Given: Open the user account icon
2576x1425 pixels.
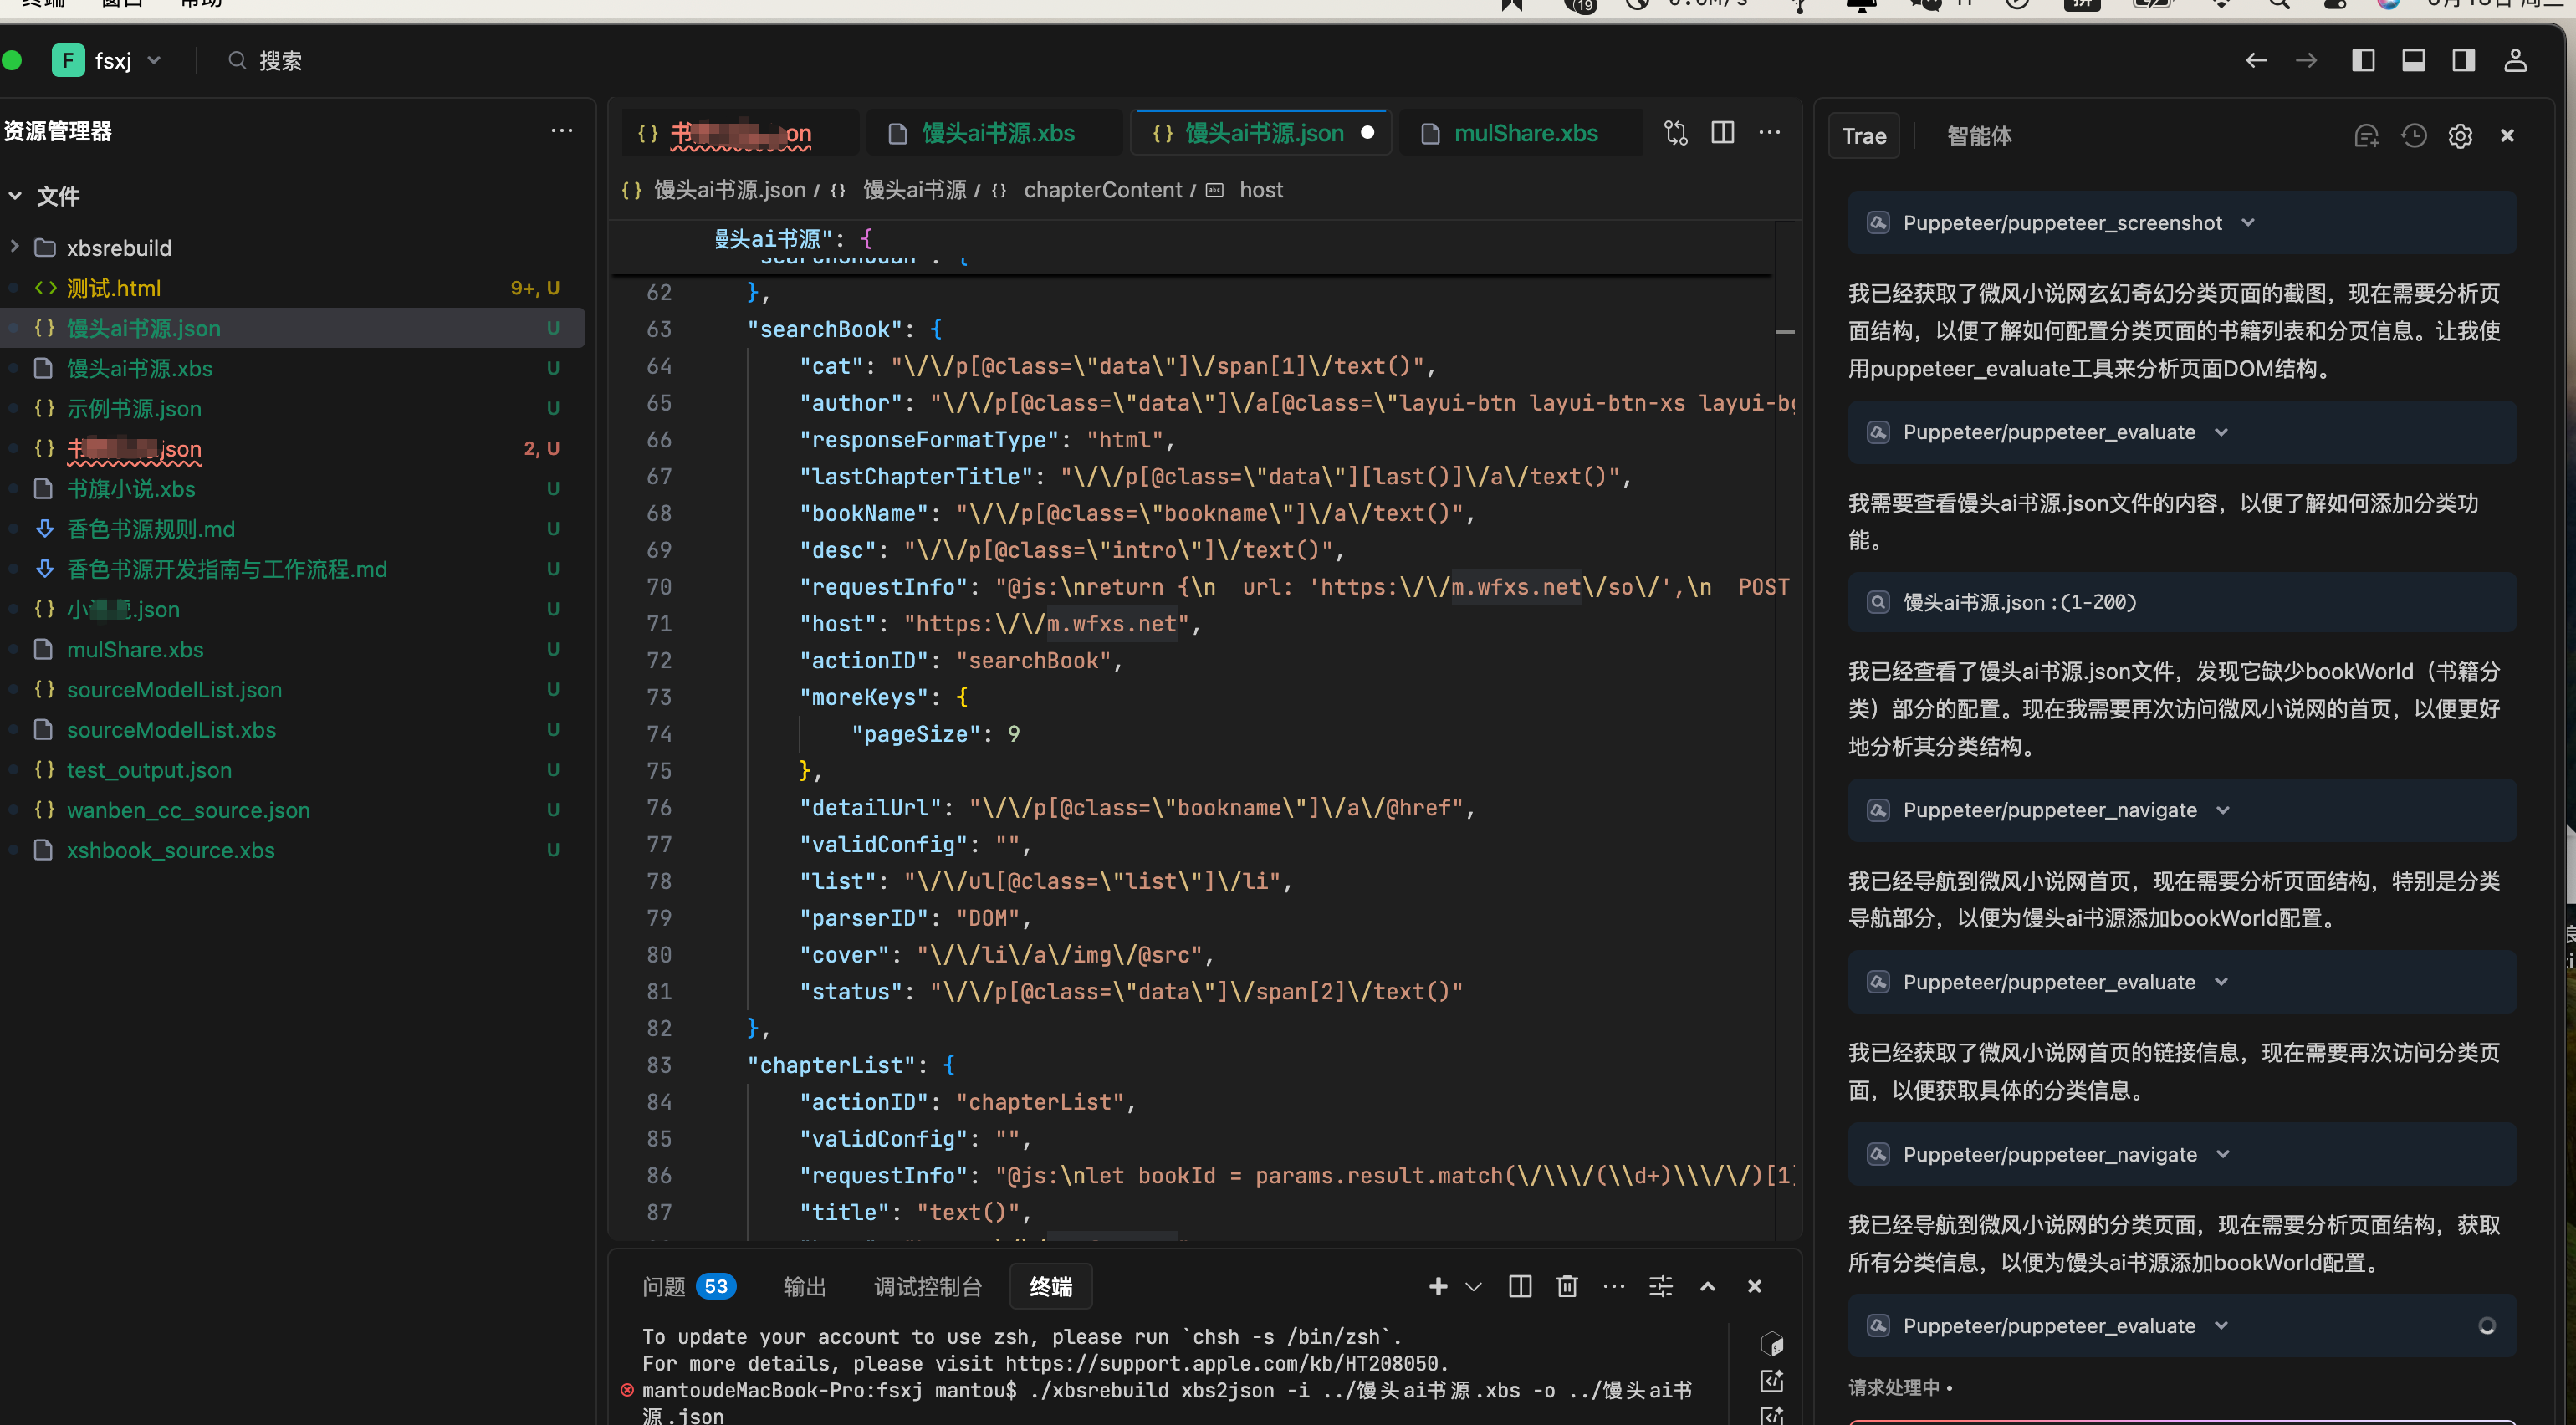Looking at the screenshot, I should click(2515, 61).
